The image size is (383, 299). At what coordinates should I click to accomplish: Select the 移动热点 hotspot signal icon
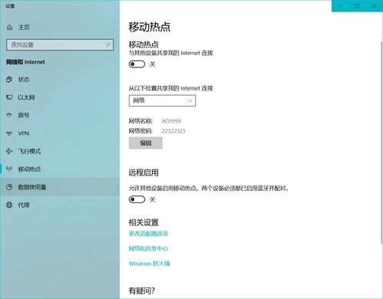point(9,169)
